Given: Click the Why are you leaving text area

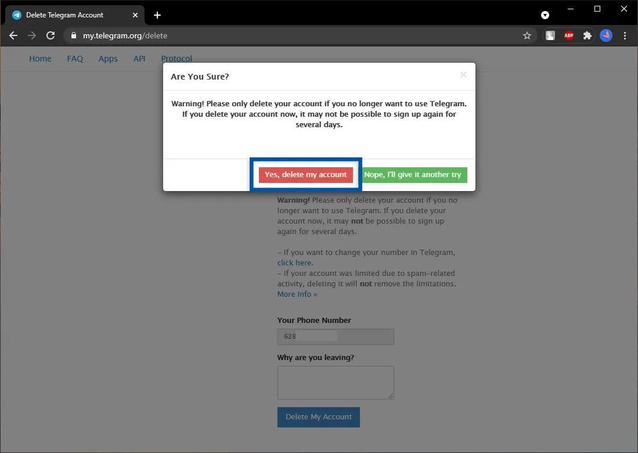Looking at the screenshot, I should coord(336,382).
